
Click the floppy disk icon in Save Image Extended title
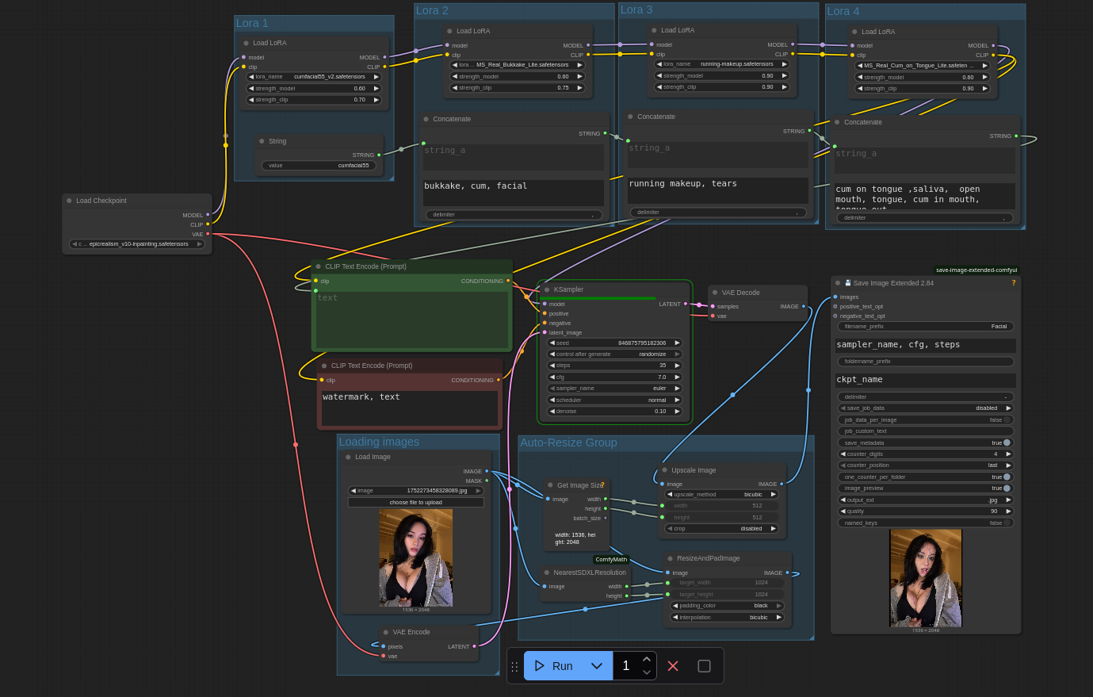point(848,283)
